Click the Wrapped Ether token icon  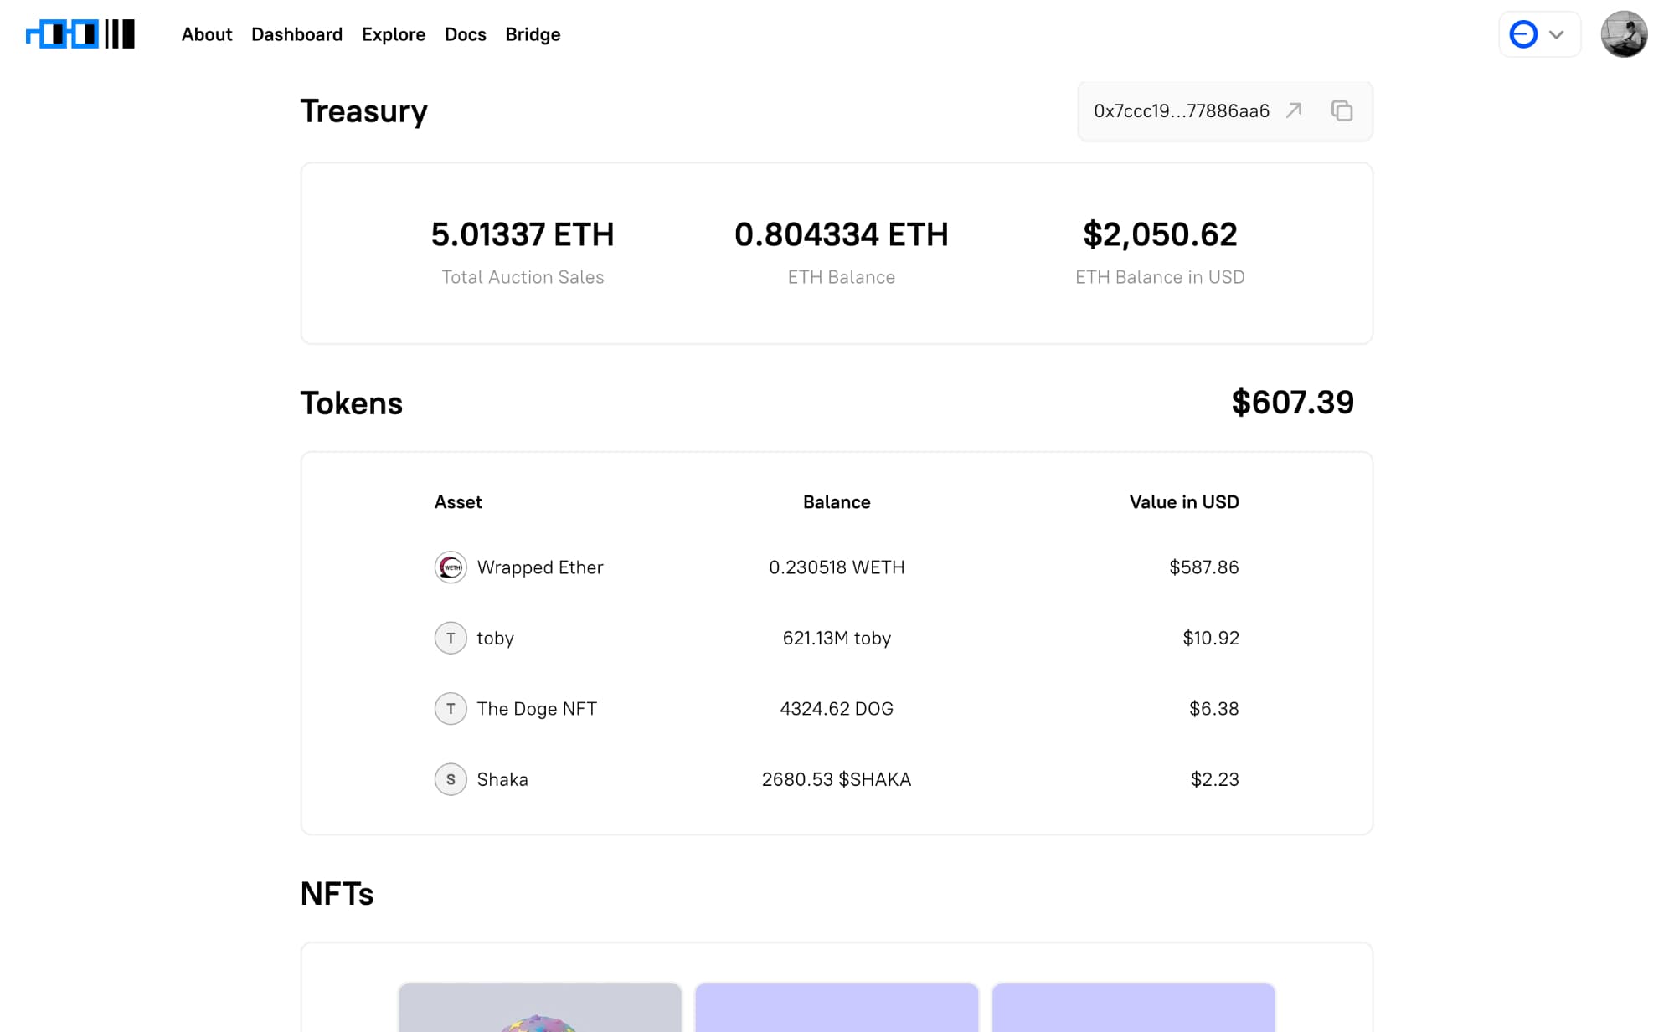[x=451, y=567]
